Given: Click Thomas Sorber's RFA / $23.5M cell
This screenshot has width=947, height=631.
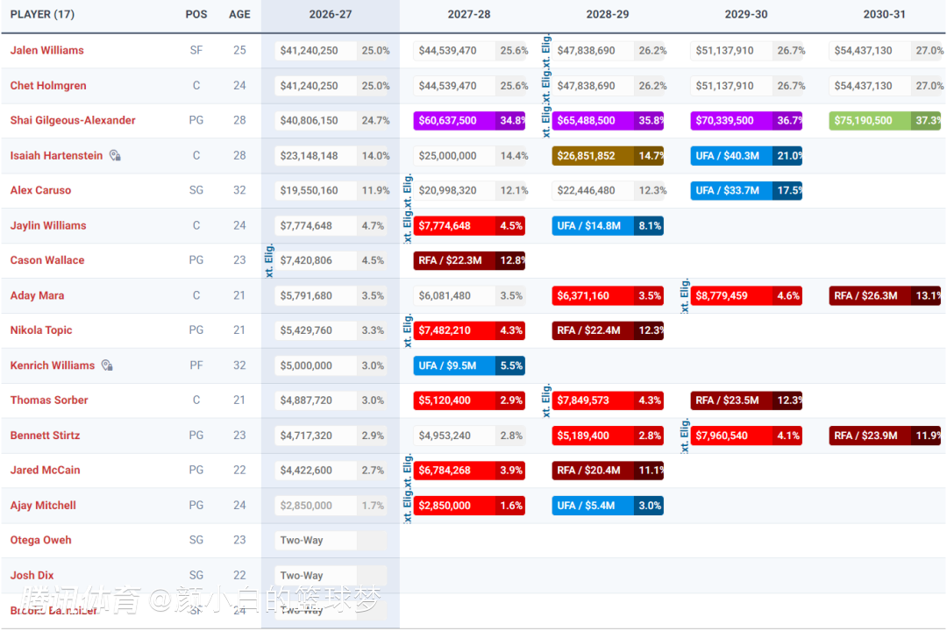Looking at the screenshot, I should [x=746, y=401].
